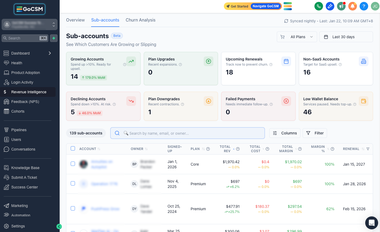
Task: Collapse sidebar with green arrow icon
Action: point(59,227)
